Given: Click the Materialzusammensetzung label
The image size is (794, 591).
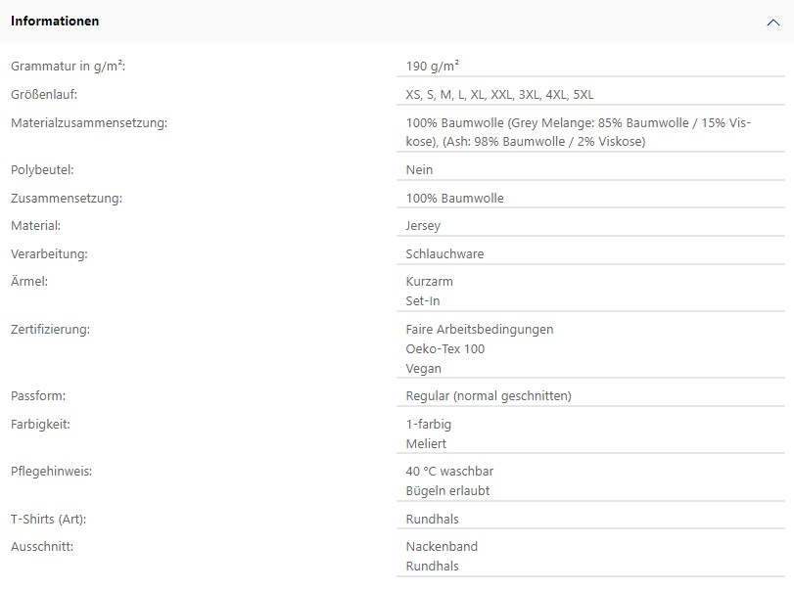Looking at the screenshot, I should coord(89,123).
